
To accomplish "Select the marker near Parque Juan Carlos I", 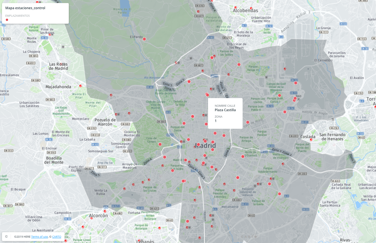I will (x=279, y=95).
